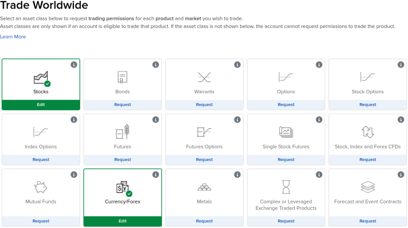Click the Bonds certificate icon

(x=122, y=78)
